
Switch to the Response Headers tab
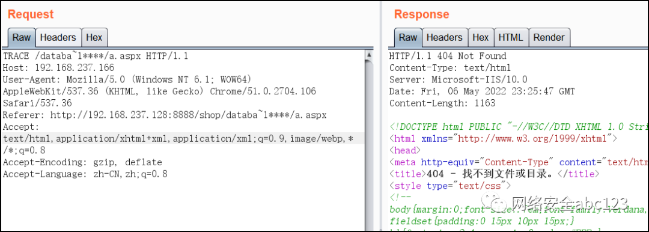click(x=445, y=38)
